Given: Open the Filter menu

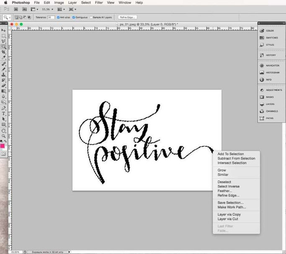Looking at the screenshot, I should pyautogui.click(x=99, y=3).
